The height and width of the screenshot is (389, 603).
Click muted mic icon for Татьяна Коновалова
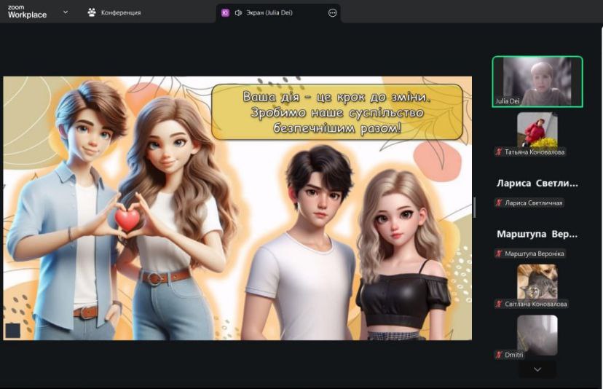coord(499,152)
